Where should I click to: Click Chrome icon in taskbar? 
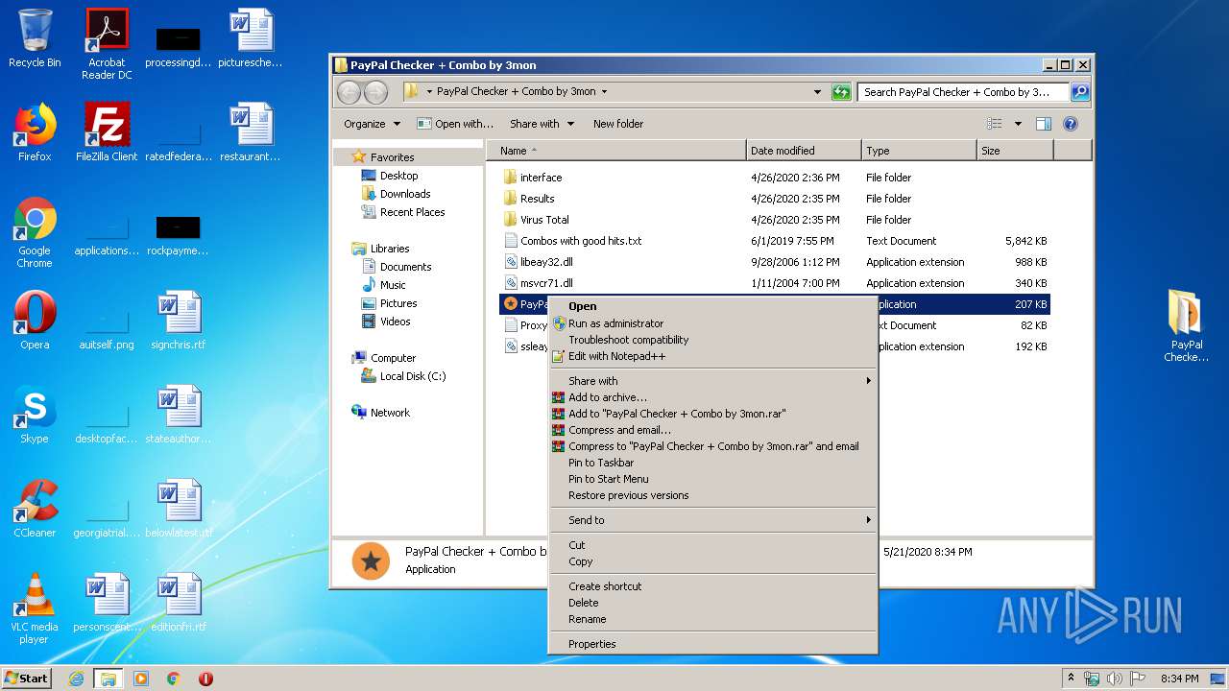pyautogui.click(x=174, y=679)
